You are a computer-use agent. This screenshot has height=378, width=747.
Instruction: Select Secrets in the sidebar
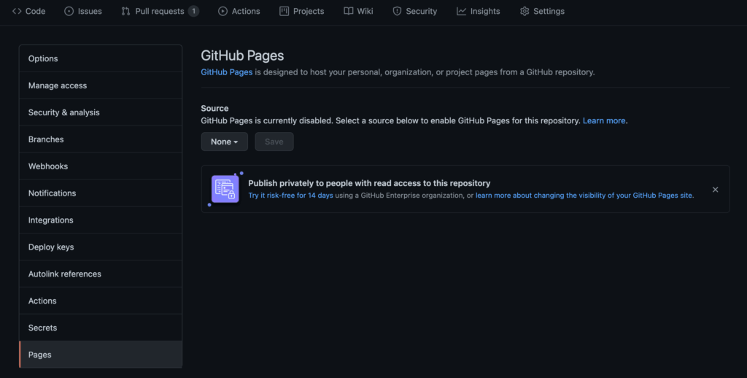pos(42,328)
